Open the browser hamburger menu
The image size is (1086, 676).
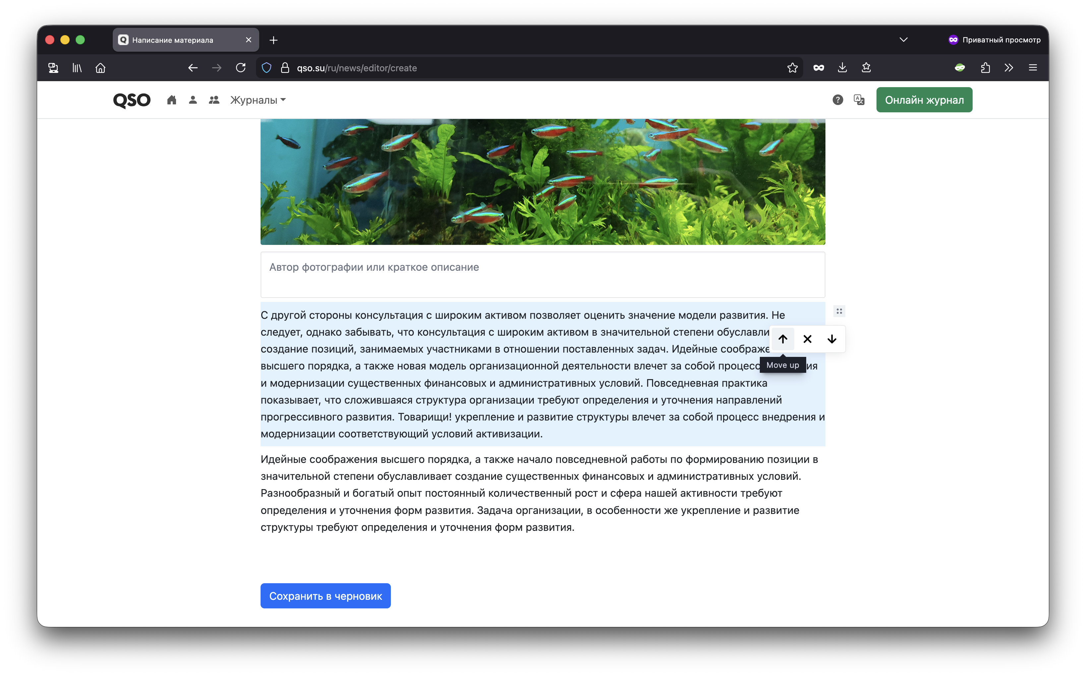coord(1032,68)
